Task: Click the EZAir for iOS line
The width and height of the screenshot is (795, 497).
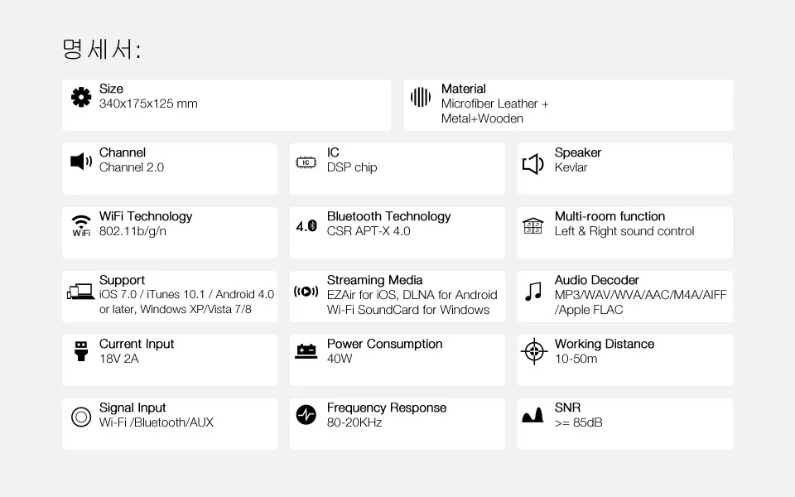Action: pos(412,295)
